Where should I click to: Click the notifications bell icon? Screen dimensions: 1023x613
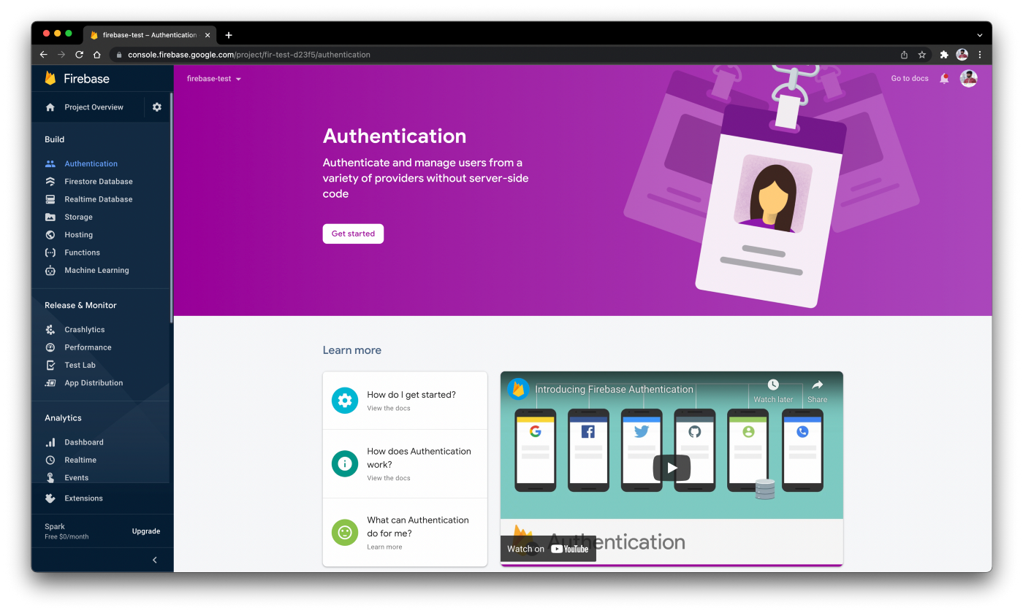coord(943,78)
